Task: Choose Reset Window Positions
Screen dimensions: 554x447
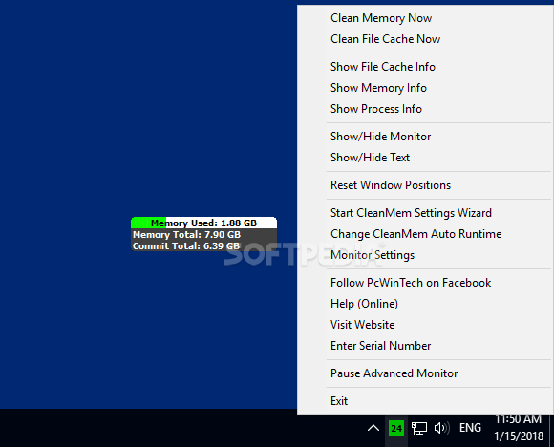Action: pyautogui.click(x=424, y=185)
